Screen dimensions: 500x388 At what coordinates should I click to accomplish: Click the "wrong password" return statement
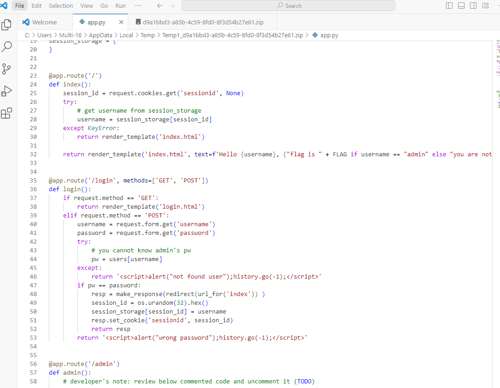(x=192, y=338)
